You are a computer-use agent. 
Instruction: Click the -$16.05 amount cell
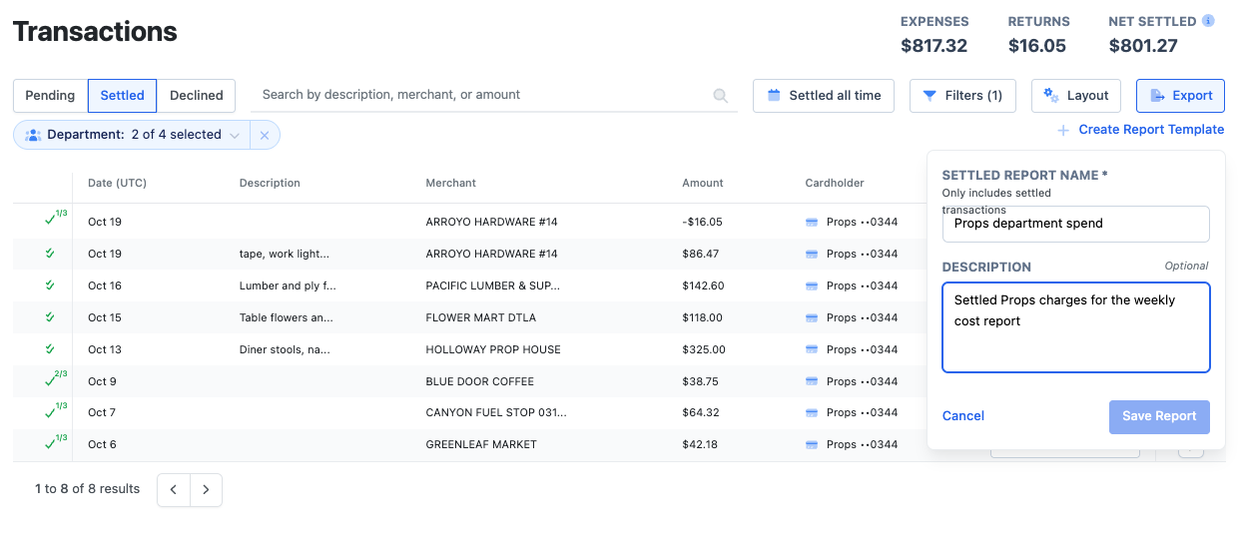702,222
